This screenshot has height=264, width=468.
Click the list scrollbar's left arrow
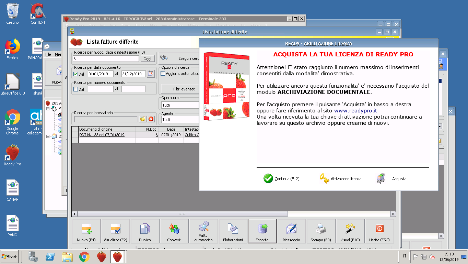pos(74,214)
